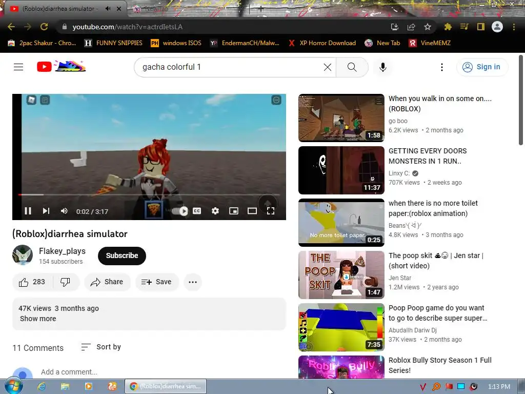Screen dimensions: 525x394
Task: Focus the Add a comment field
Action: pyautogui.click(x=69, y=372)
